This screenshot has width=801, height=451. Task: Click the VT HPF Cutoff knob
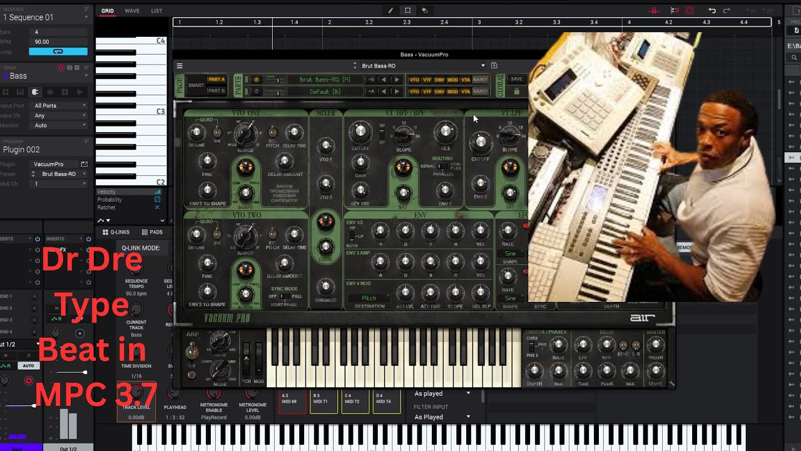(x=360, y=132)
